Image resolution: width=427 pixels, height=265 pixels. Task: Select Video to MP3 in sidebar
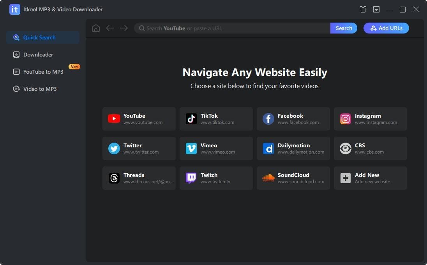pyautogui.click(x=40, y=89)
